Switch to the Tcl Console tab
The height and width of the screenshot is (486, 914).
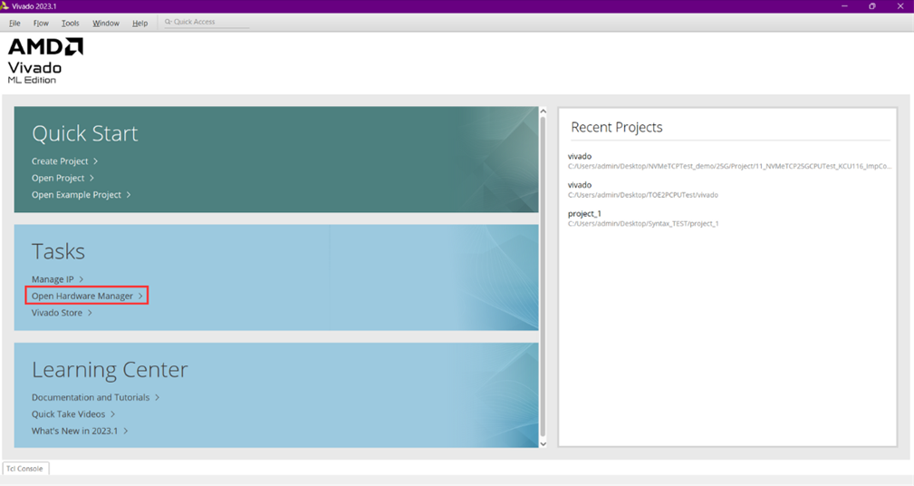point(25,469)
